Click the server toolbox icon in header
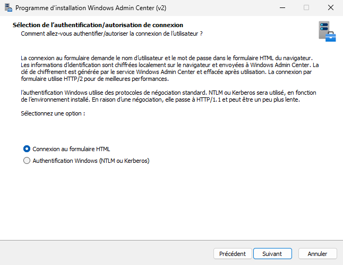 click(x=327, y=31)
